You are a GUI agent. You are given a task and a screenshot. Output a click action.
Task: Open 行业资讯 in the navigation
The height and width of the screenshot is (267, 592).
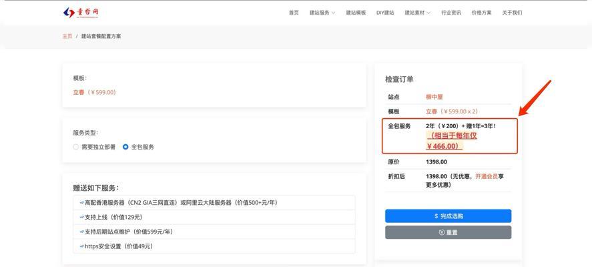[451, 13]
